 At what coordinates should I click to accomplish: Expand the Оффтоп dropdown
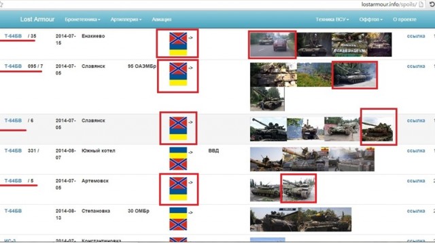point(370,20)
